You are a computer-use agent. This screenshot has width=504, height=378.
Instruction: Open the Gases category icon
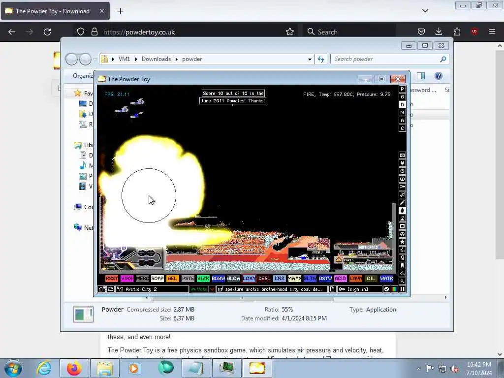pos(402,202)
